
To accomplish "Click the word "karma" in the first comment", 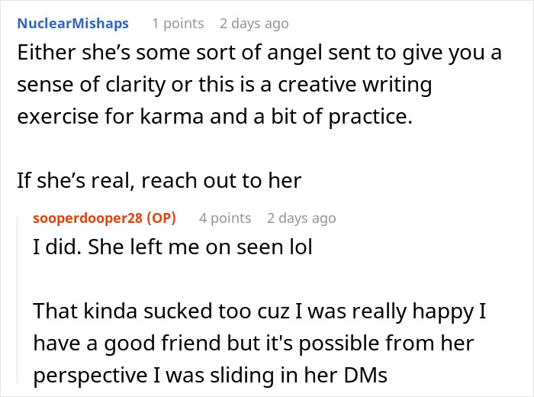I will [172, 116].
